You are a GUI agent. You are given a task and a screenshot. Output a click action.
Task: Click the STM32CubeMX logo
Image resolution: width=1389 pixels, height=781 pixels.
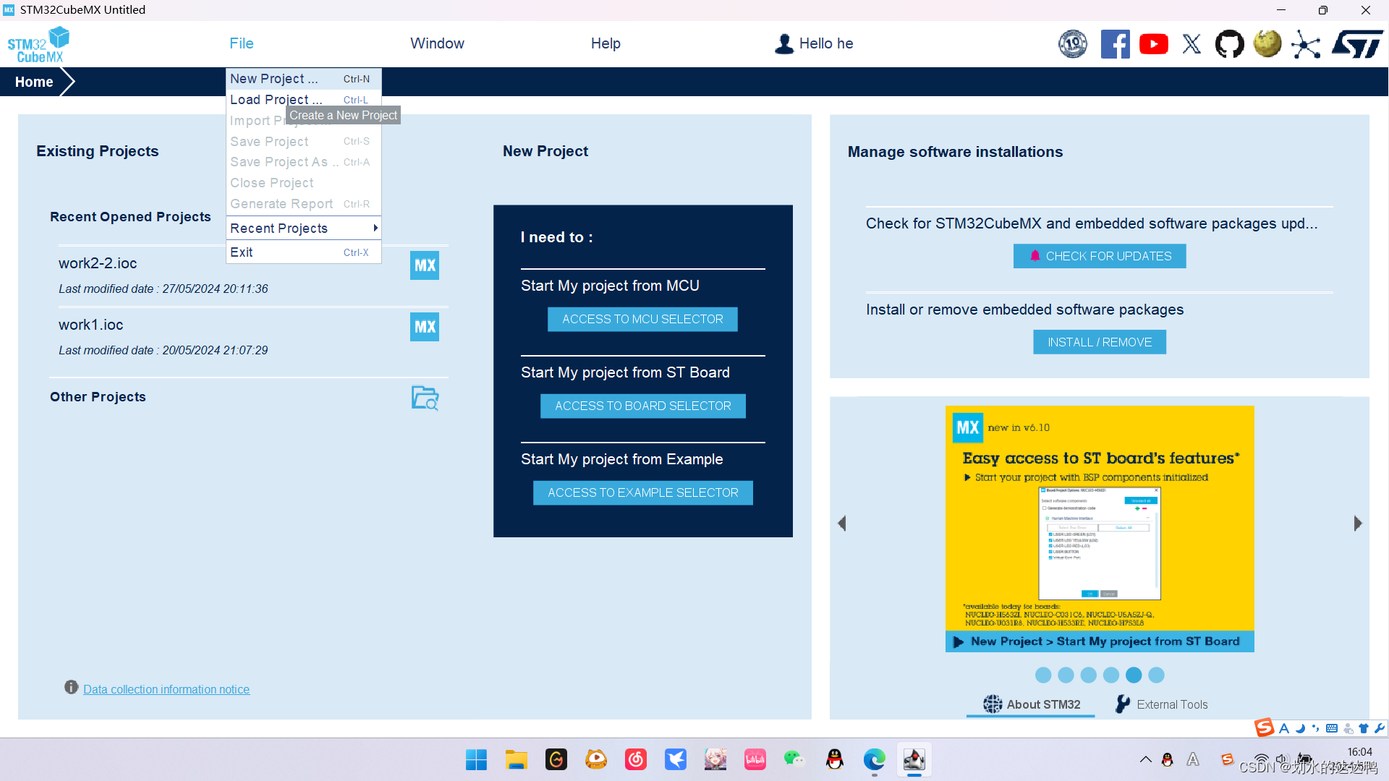[x=38, y=45]
